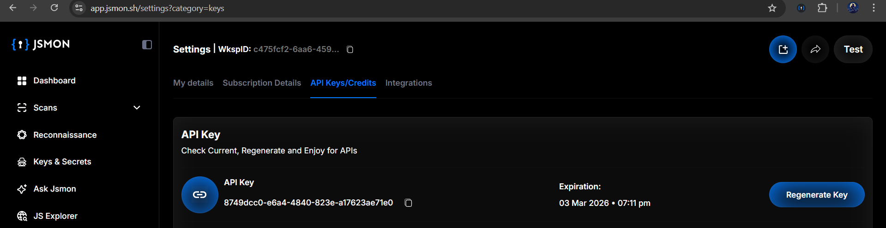Reload the browser page
Image resolution: width=886 pixels, height=228 pixels.
54,8
